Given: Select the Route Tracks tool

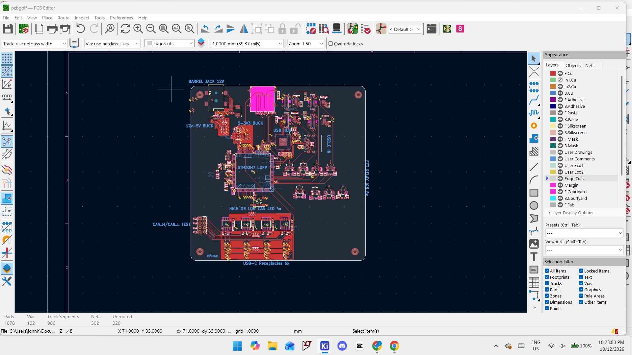Looking at the screenshot, I should click(x=534, y=100).
